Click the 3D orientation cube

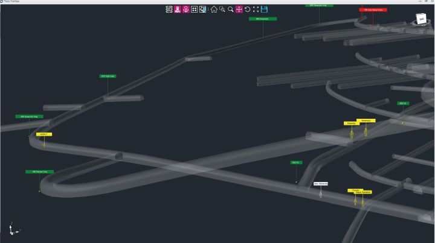click(x=422, y=20)
